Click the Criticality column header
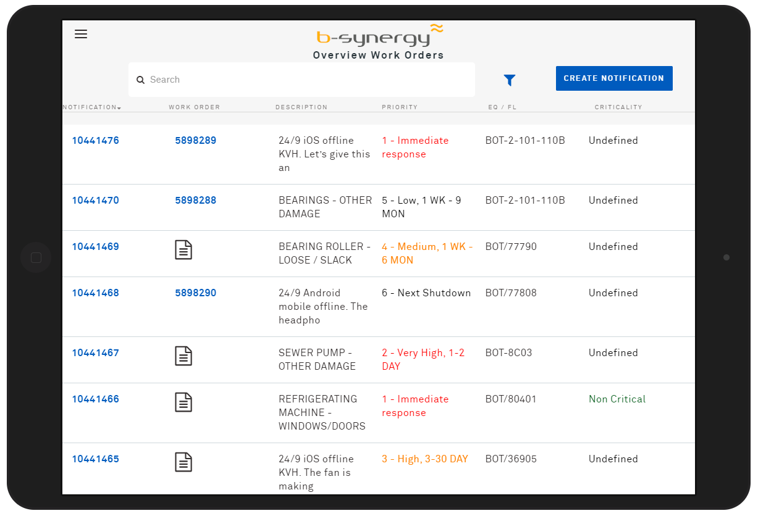The width and height of the screenshot is (758, 516). tap(618, 107)
